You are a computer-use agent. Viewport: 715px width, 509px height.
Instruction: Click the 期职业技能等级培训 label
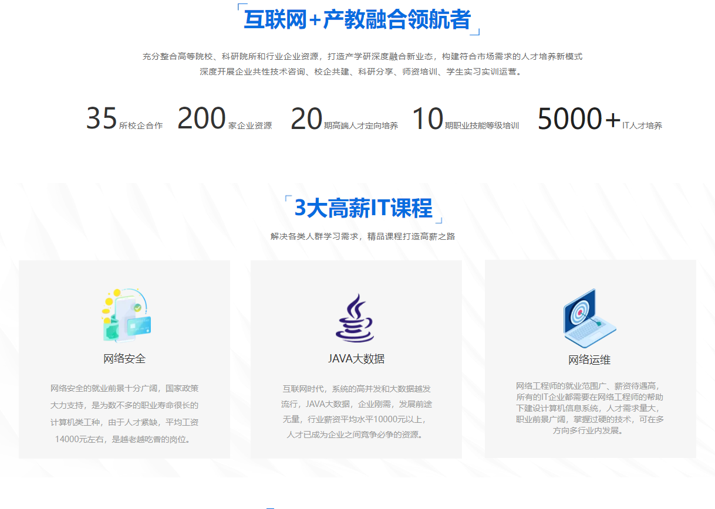click(x=482, y=125)
